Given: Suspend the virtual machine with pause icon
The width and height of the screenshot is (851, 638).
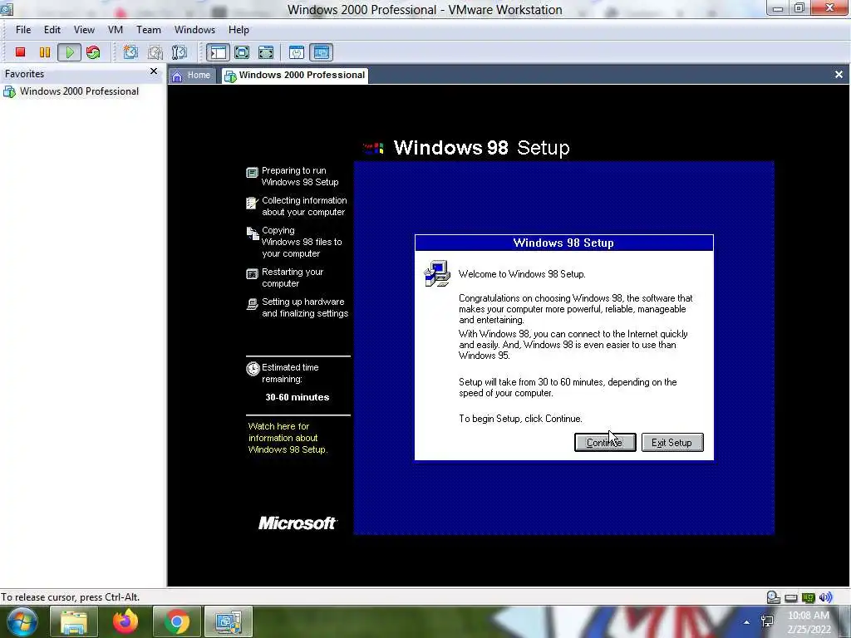Looking at the screenshot, I should point(45,52).
